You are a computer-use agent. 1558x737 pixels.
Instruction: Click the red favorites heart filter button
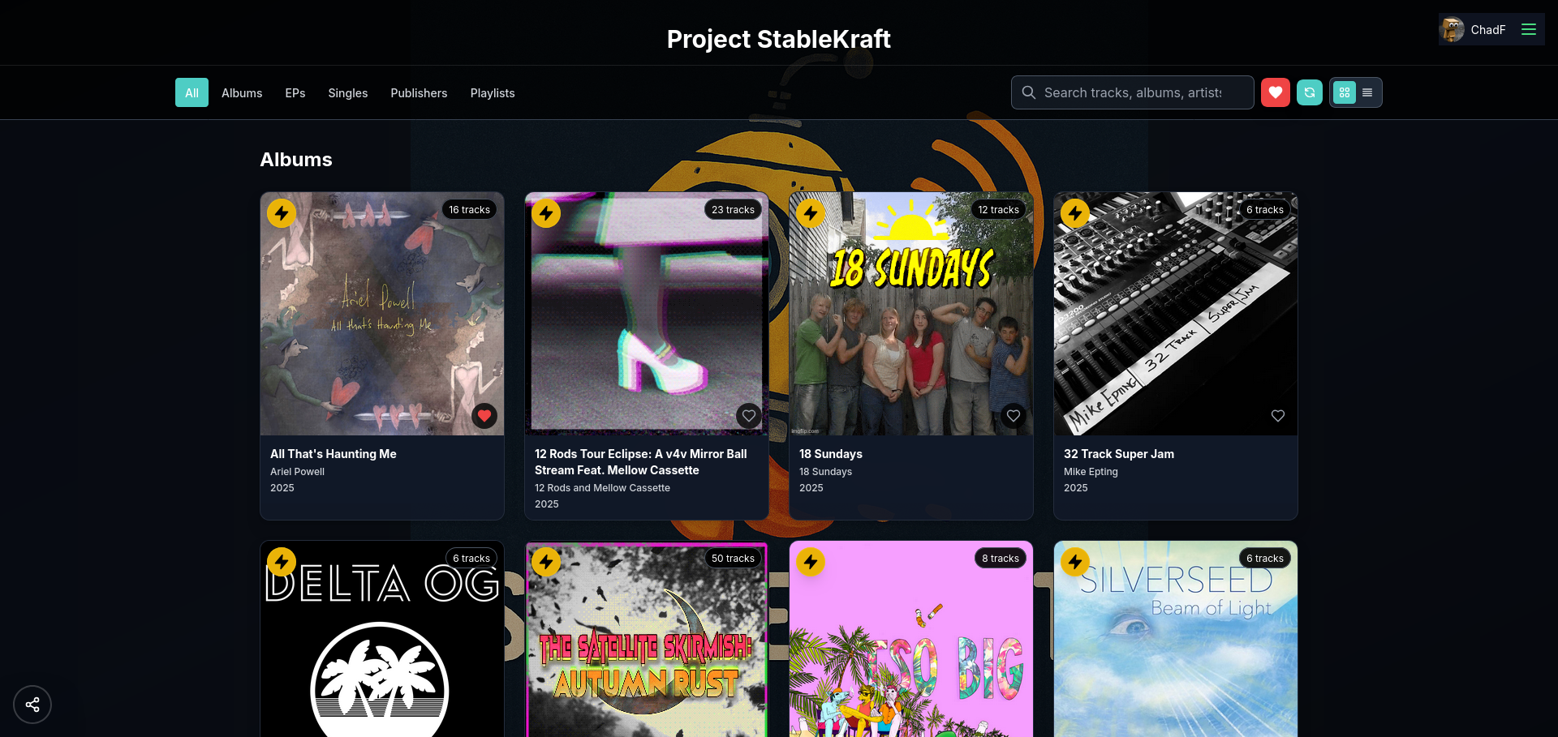tap(1275, 92)
